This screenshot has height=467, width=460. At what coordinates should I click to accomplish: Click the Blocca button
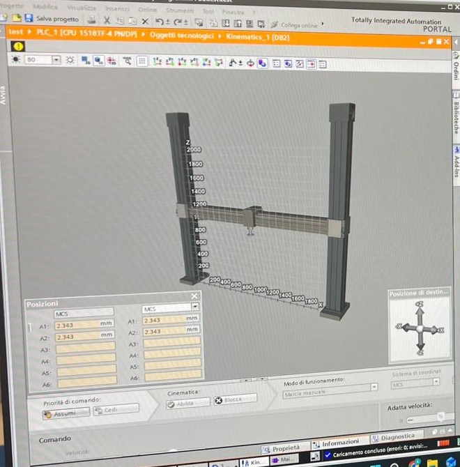click(235, 399)
